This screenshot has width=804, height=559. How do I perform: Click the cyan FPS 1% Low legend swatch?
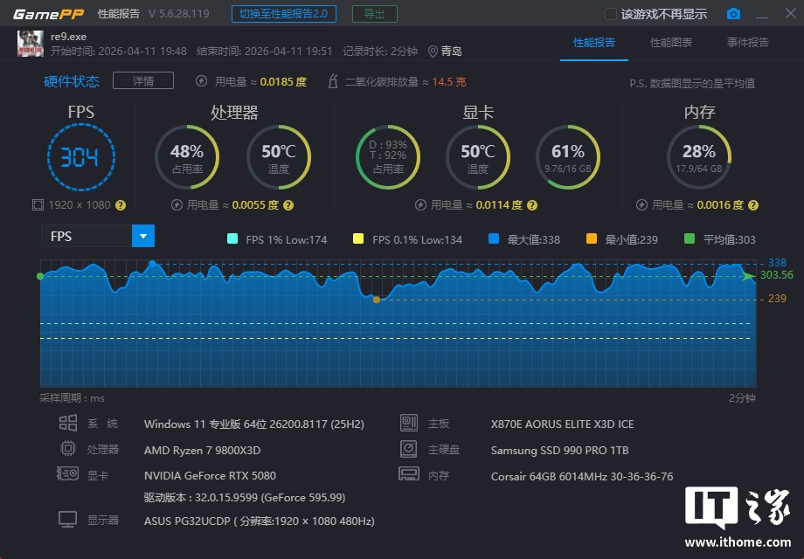[x=232, y=239]
